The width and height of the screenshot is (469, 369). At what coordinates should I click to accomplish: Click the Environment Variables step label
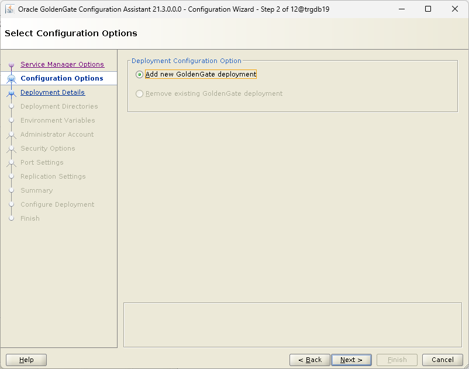point(58,120)
